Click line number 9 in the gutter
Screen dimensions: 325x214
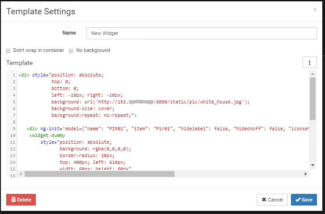14,128
